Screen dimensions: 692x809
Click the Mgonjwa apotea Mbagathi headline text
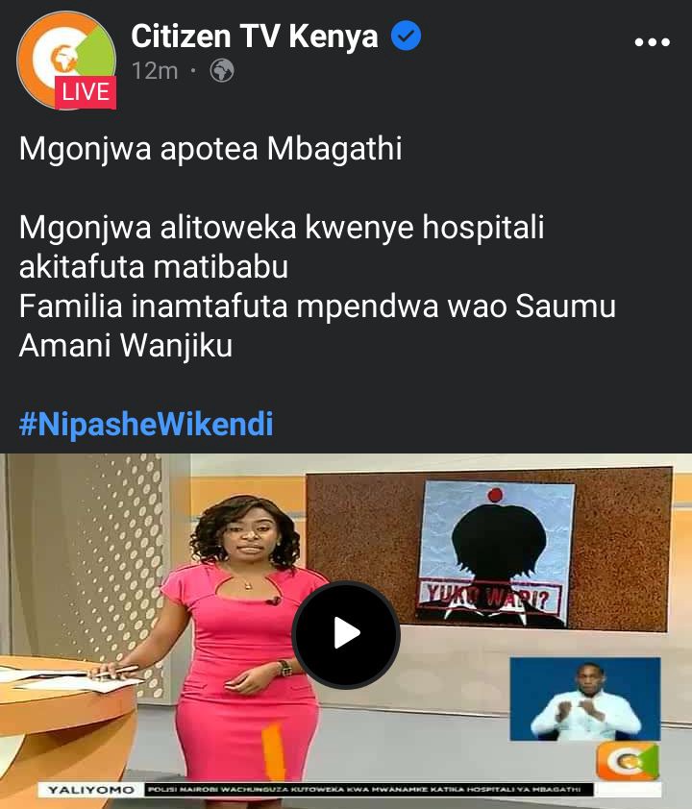pos(210,149)
